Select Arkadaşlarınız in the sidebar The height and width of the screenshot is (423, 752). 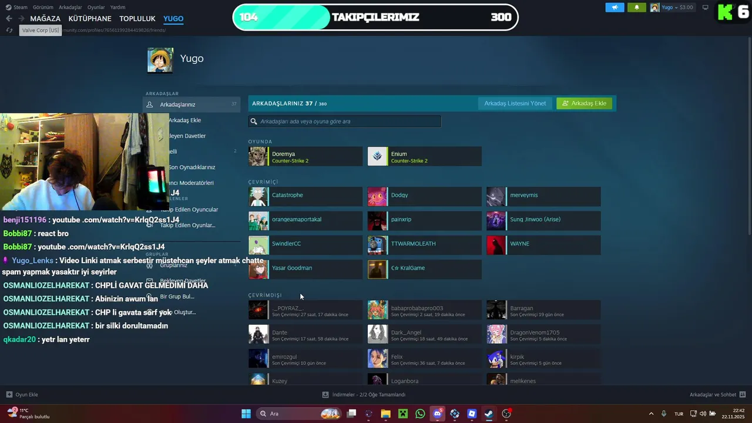[192, 105]
